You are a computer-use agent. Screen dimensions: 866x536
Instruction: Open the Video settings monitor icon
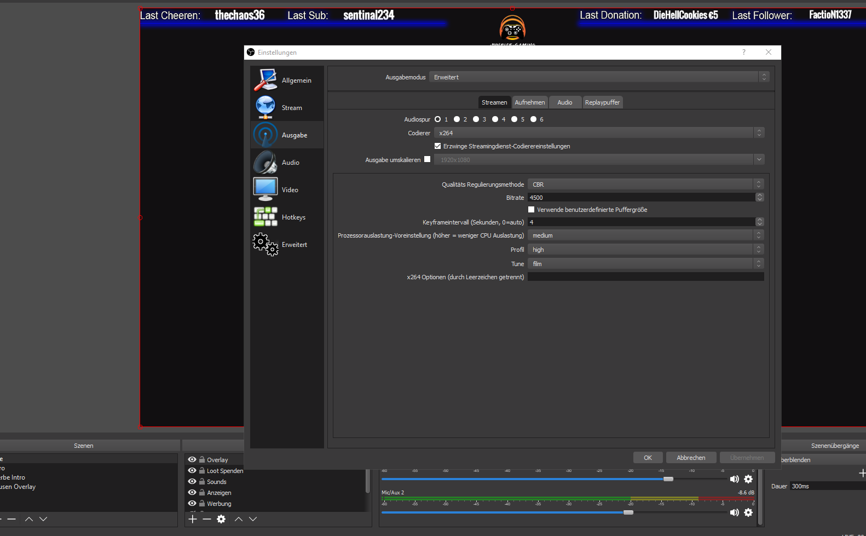265,189
